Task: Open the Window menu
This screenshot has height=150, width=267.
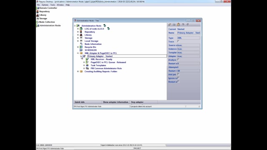Action: [x=60, y=5]
